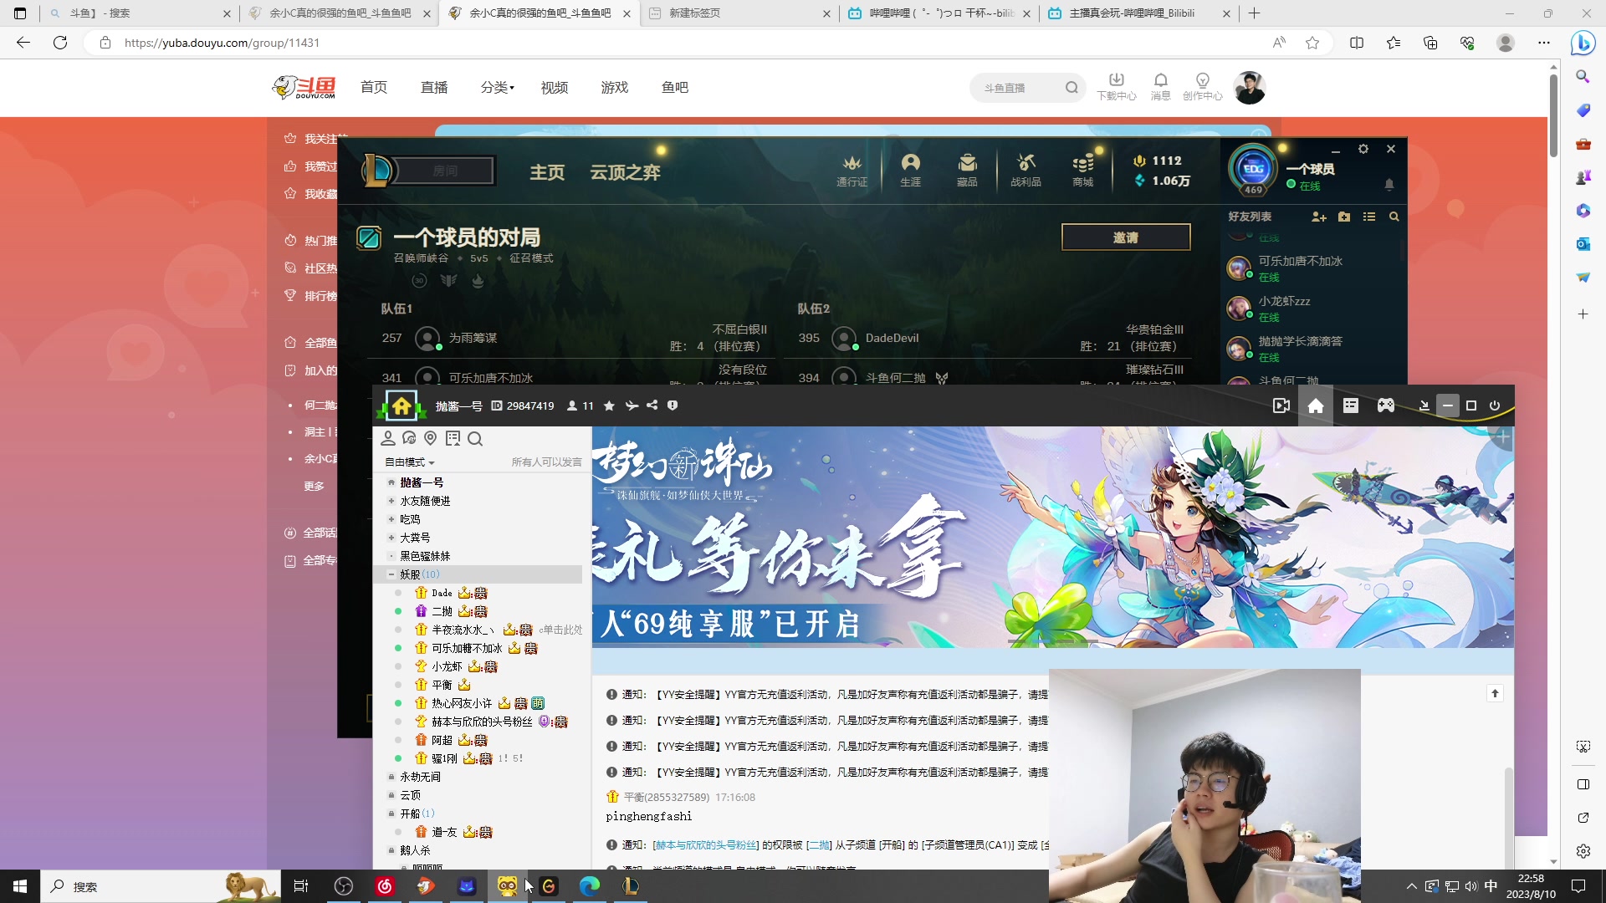Image resolution: width=1606 pixels, height=903 pixels.
Task: Click the share icon in YY header
Action: click(652, 406)
